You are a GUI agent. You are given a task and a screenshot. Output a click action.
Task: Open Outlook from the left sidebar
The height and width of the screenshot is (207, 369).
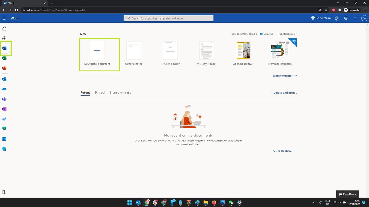pos(4,79)
